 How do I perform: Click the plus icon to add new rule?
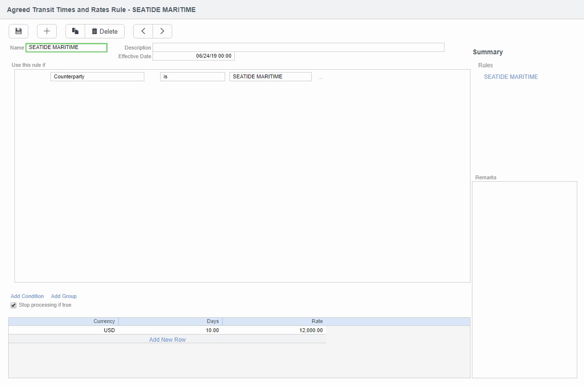(x=47, y=31)
